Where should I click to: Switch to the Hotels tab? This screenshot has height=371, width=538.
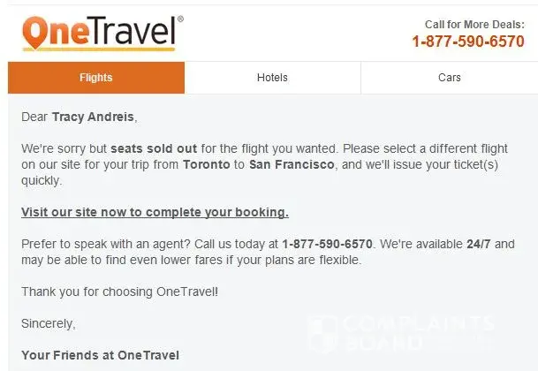tap(272, 78)
